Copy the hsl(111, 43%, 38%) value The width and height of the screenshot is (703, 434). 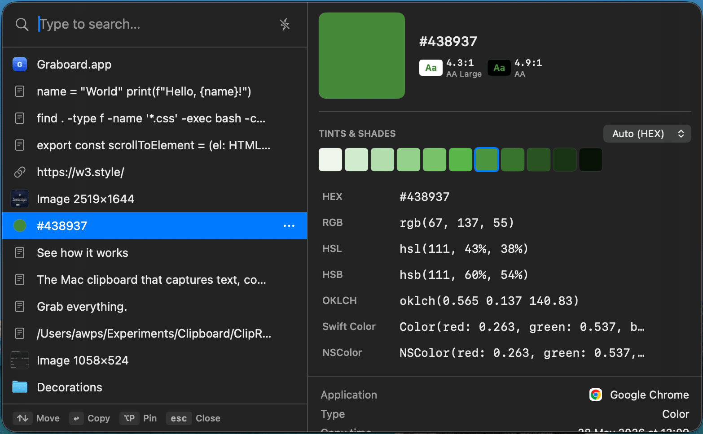coord(464,249)
